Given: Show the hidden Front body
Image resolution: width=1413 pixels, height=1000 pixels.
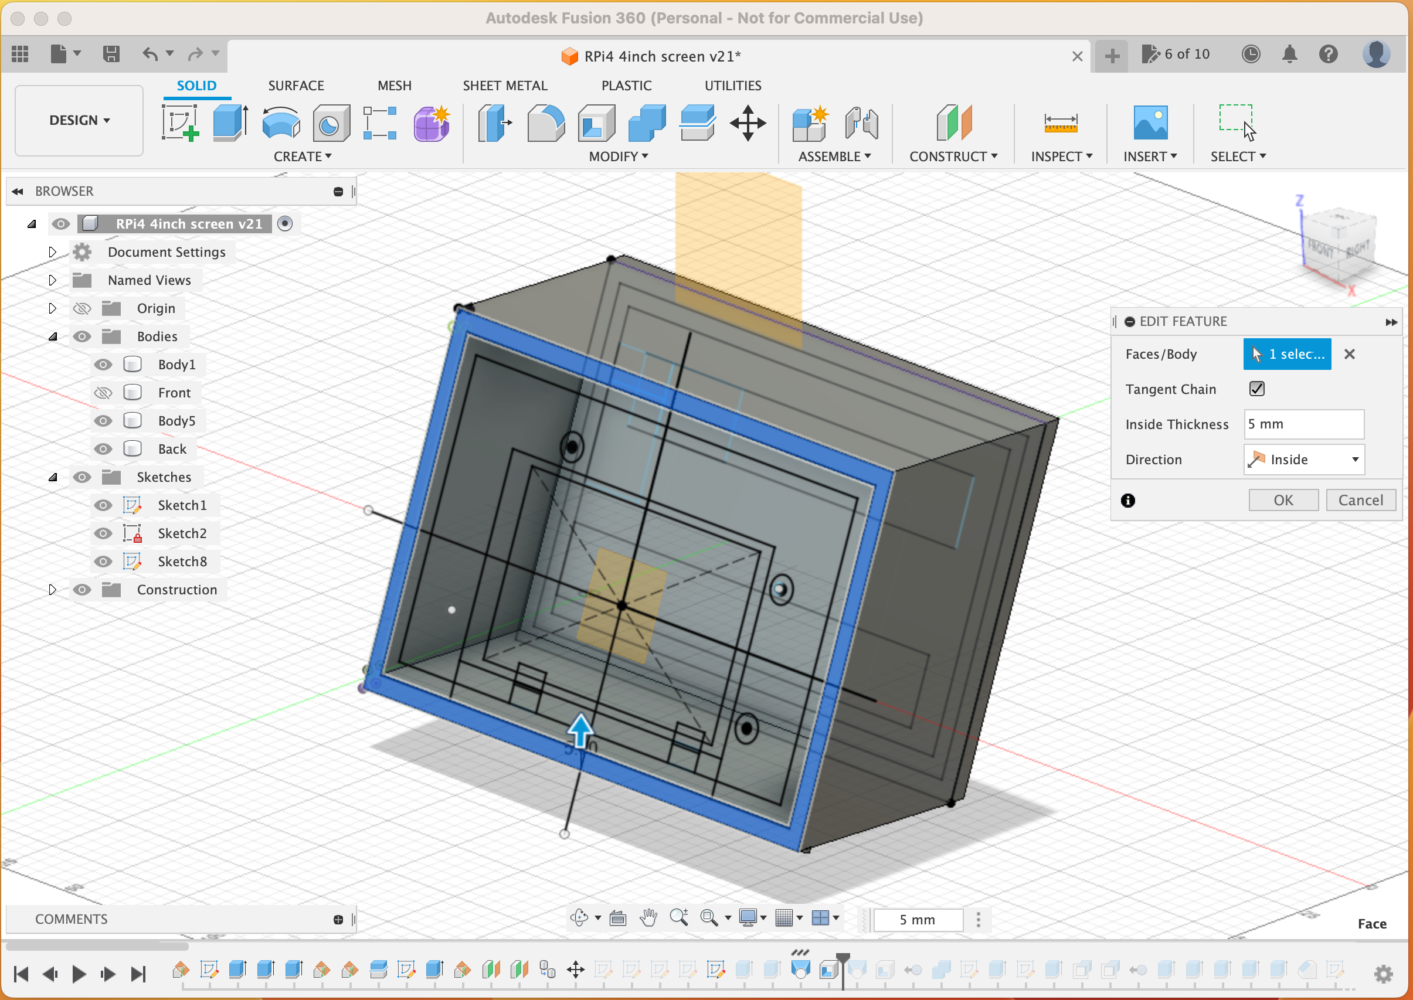Looking at the screenshot, I should click(103, 393).
